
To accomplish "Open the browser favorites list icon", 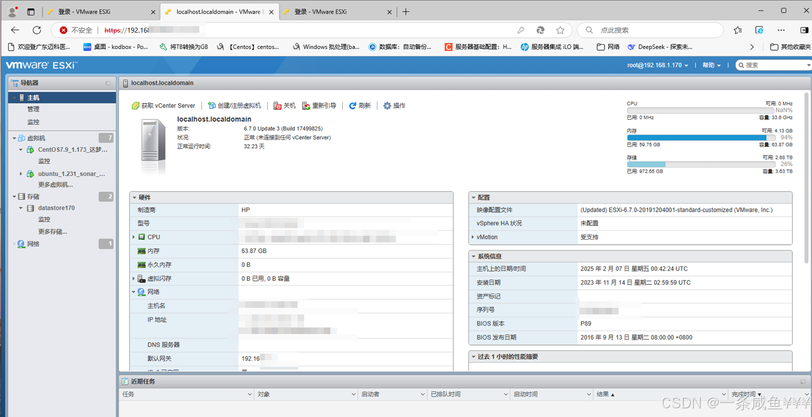I will [x=738, y=30].
